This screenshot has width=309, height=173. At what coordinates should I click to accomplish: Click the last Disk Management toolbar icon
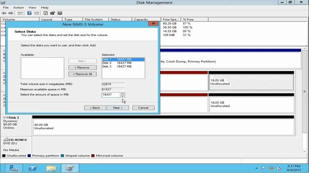point(59,13)
